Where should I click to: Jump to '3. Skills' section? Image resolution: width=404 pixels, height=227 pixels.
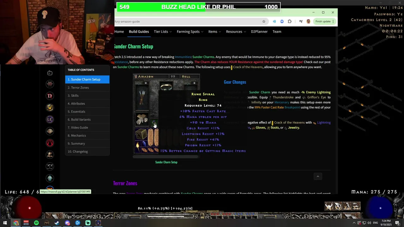(87, 96)
